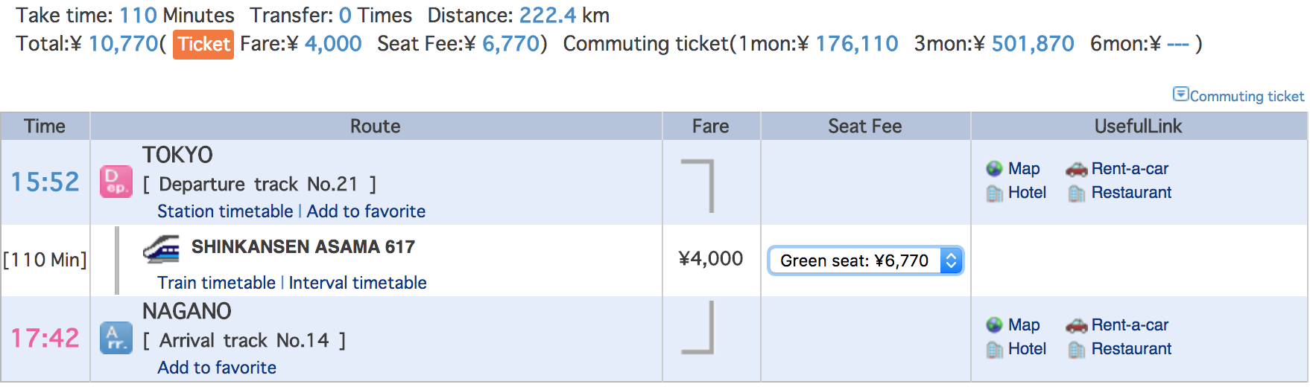Click the orange Ticket button

pos(203,45)
